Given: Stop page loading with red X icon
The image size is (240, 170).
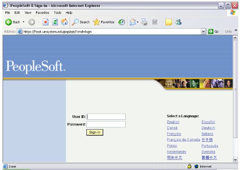Looking at the screenshot, I should [x=45, y=22].
